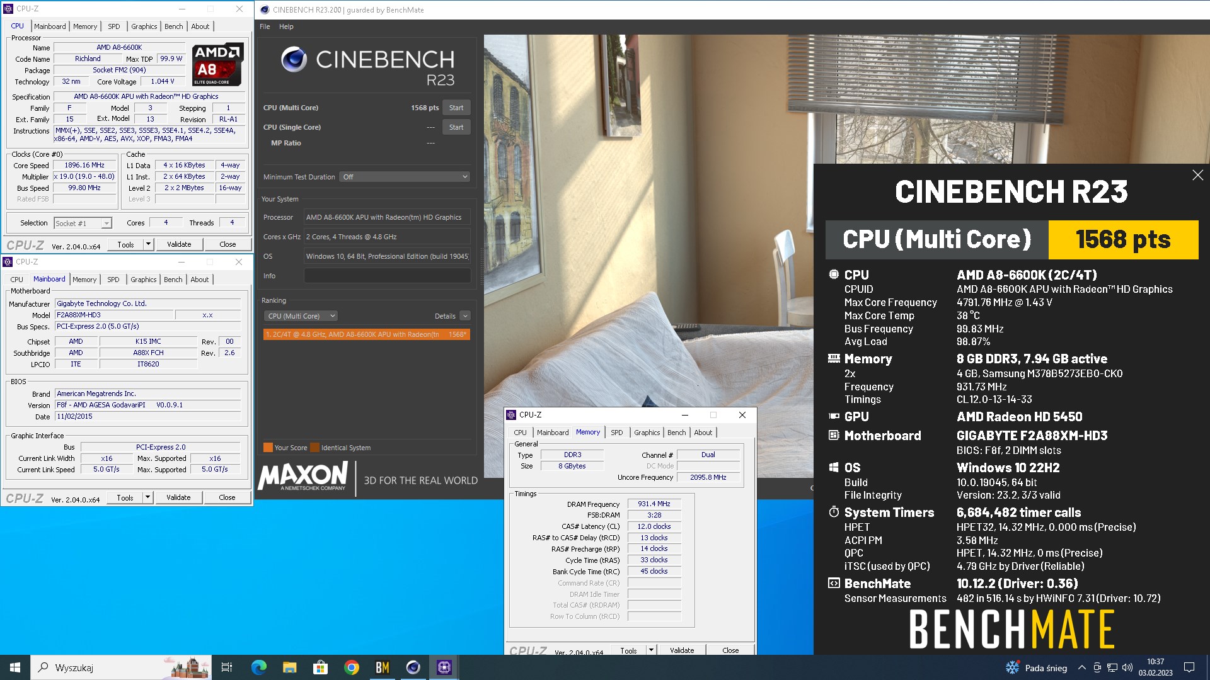Screen dimensions: 1210x680
Task: Open SPD tab in top CPU-Z window
Action: tap(114, 26)
